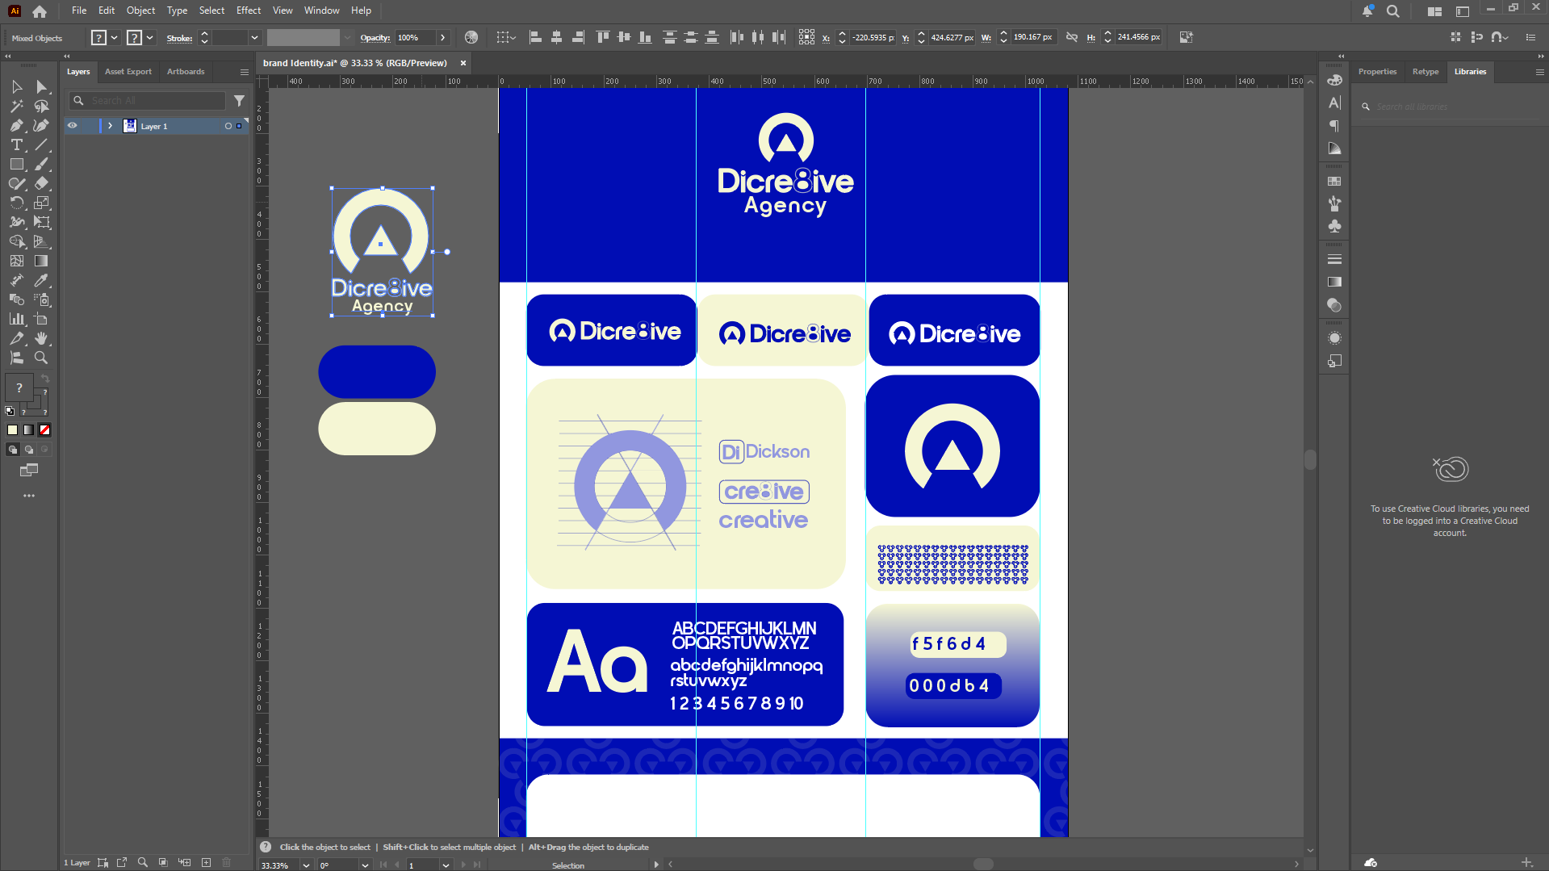Select the Eyedropper tool
1549x871 pixels.
41,280
